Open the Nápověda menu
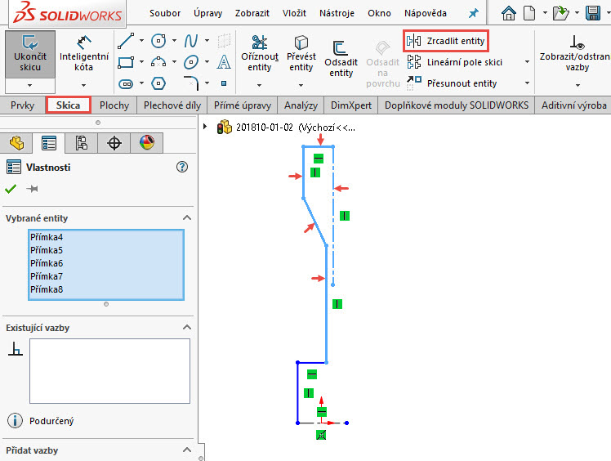The width and height of the screenshot is (611, 461). [425, 13]
